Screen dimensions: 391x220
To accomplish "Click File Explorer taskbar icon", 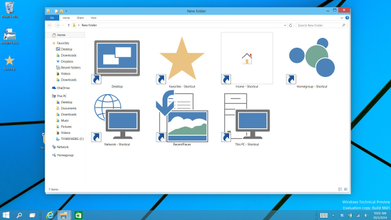I will 64,215.
